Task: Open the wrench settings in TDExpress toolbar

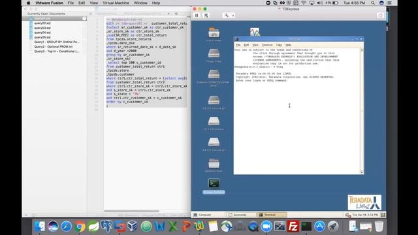Action: pos(227,16)
